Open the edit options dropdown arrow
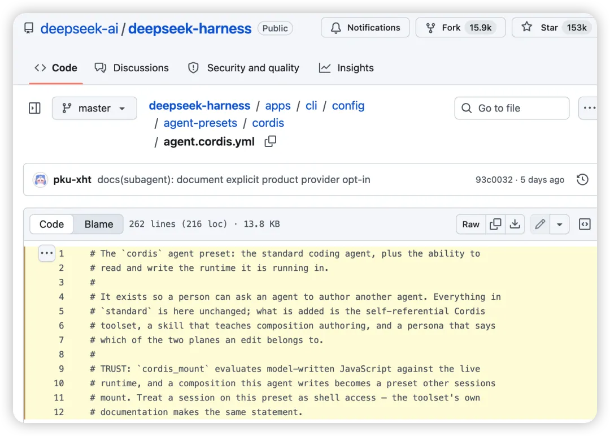Viewport: 610px width, 436px height. coord(559,224)
